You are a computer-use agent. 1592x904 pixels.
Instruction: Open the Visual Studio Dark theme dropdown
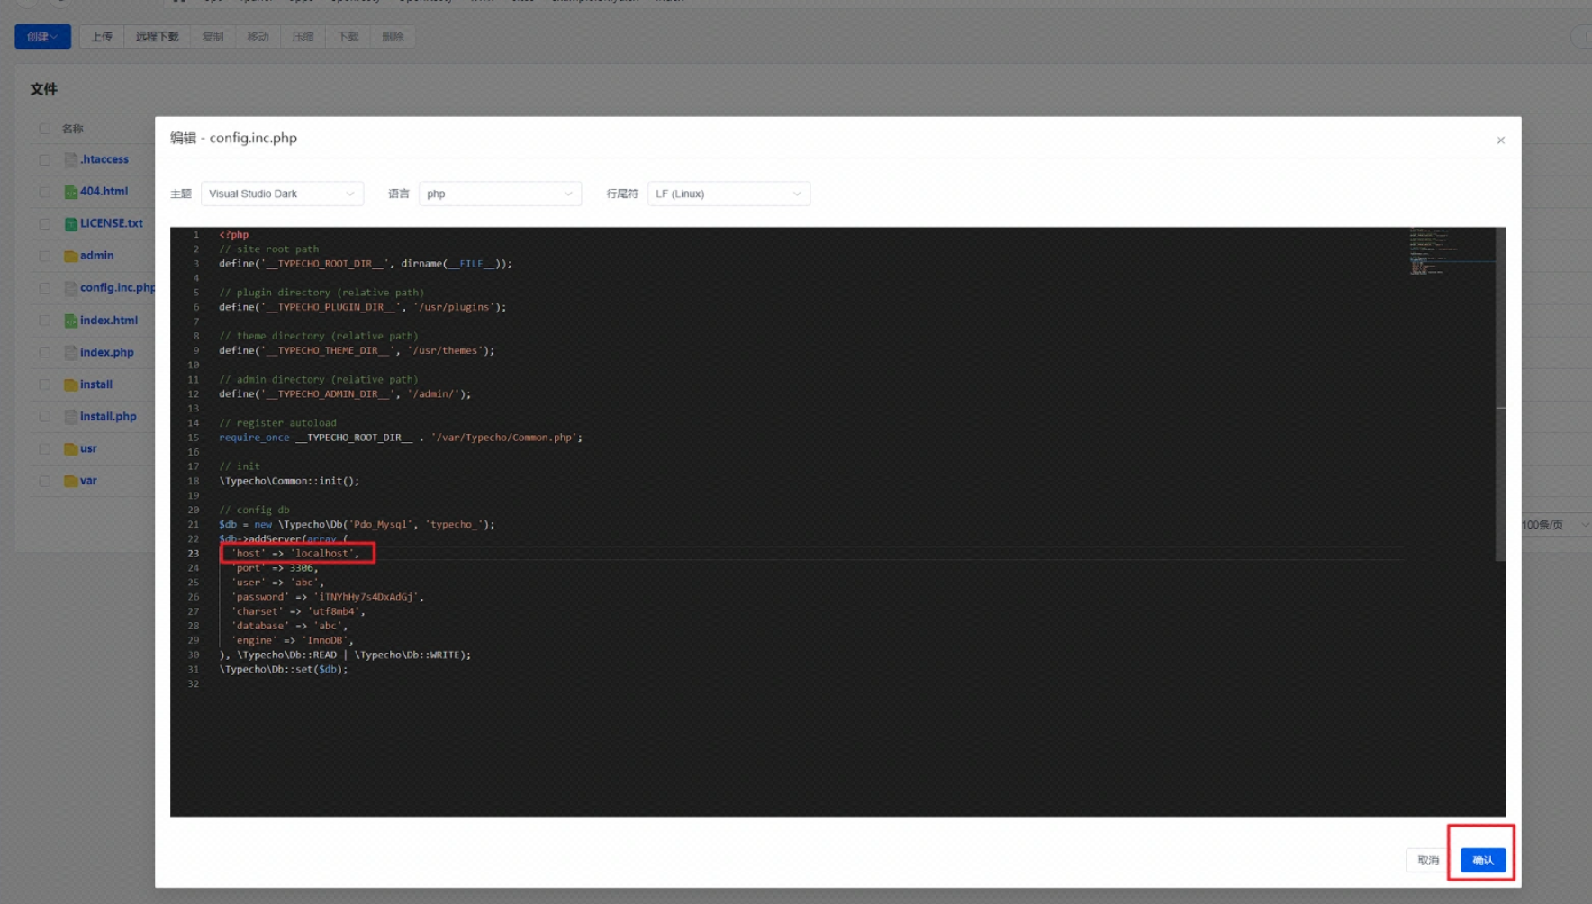(x=282, y=194)
